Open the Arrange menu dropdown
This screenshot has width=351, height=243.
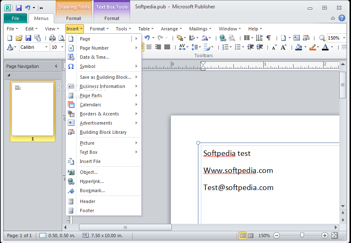pos(171,29)
